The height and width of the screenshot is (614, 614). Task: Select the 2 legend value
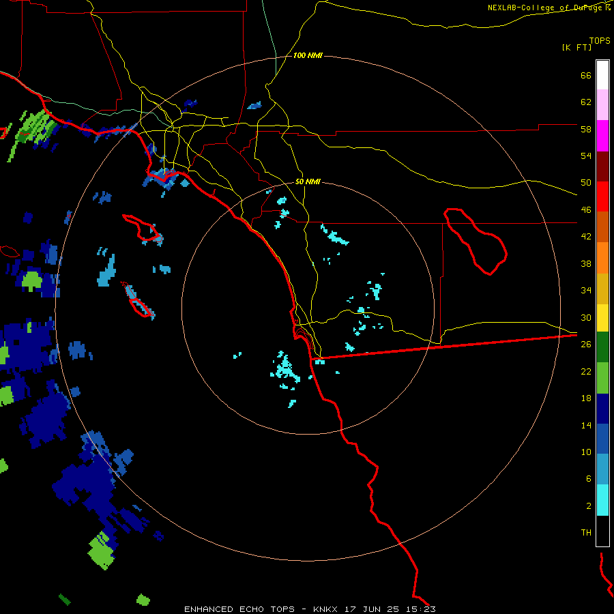(589, 506)
